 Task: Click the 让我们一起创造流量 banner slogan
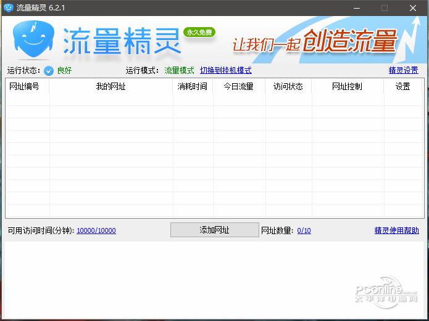[314, 41]
